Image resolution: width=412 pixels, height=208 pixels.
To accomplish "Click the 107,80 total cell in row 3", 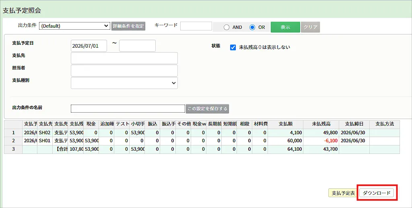I will 76,149.
